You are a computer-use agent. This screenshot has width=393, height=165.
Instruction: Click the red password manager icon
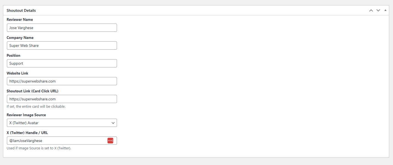(x=110, y=141)
